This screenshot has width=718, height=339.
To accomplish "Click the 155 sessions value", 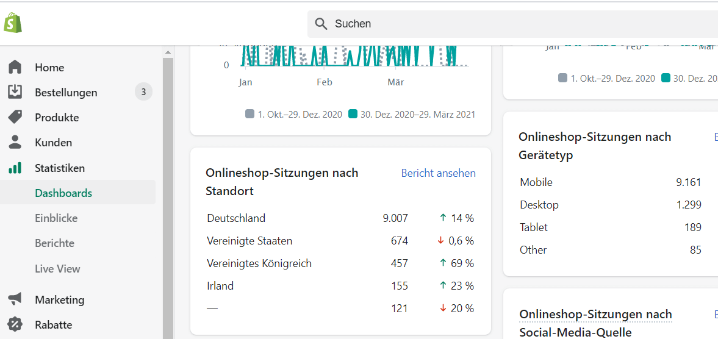I will coord(400,286).
